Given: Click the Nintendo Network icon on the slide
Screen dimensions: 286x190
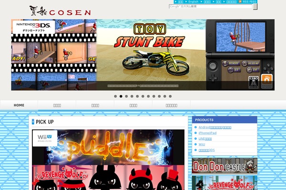Looking at the screenshot, I should [x=266, y=81].
